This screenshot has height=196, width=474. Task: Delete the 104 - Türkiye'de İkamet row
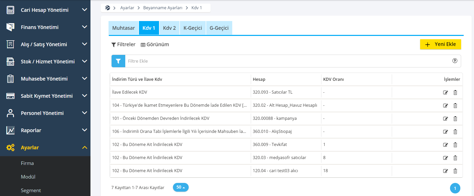(x=455, y=105)
